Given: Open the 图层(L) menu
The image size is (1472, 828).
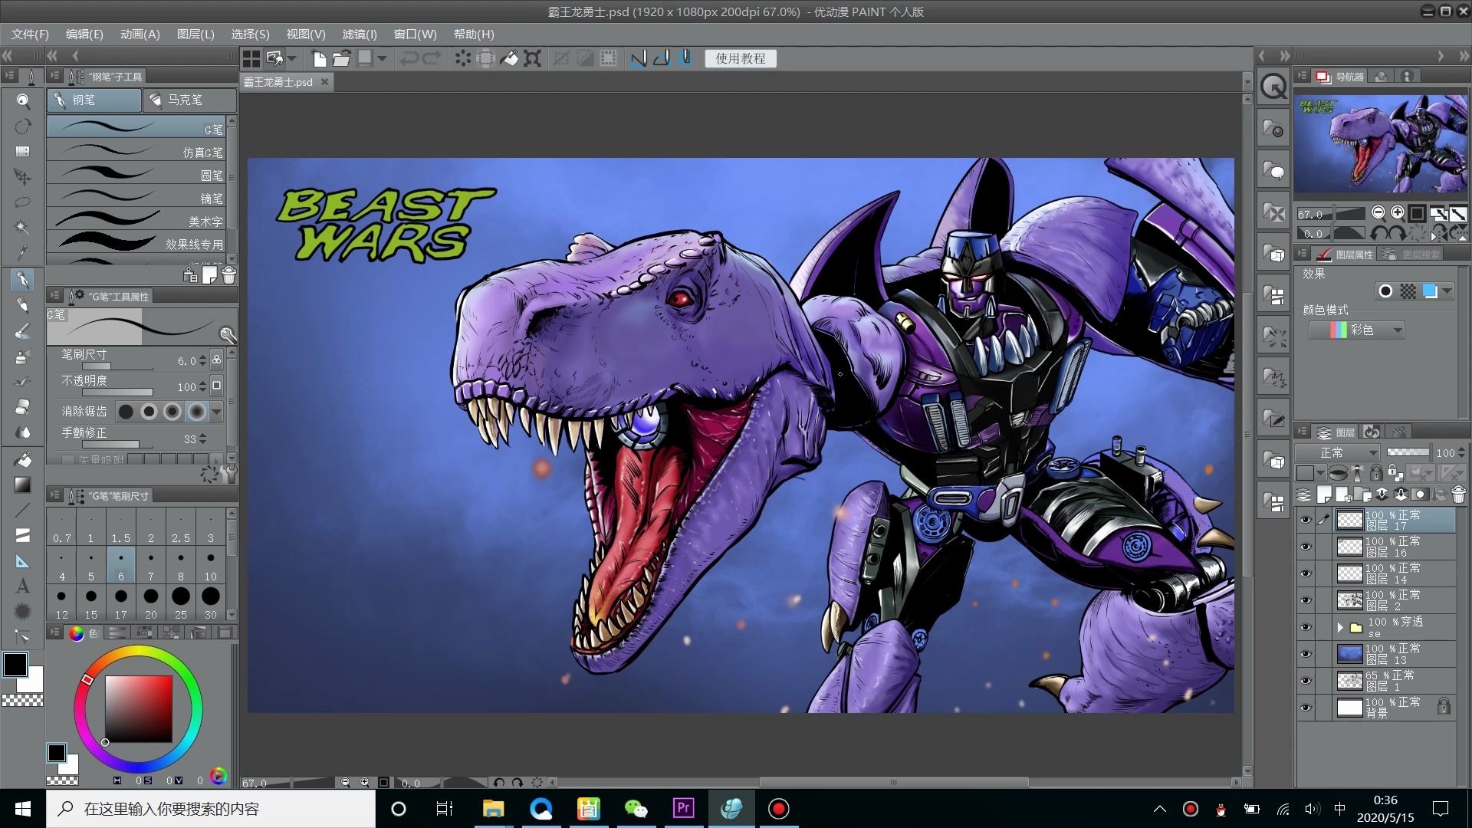Looking at the screenshot, I should pyautogui.click(x=195, y=34).
